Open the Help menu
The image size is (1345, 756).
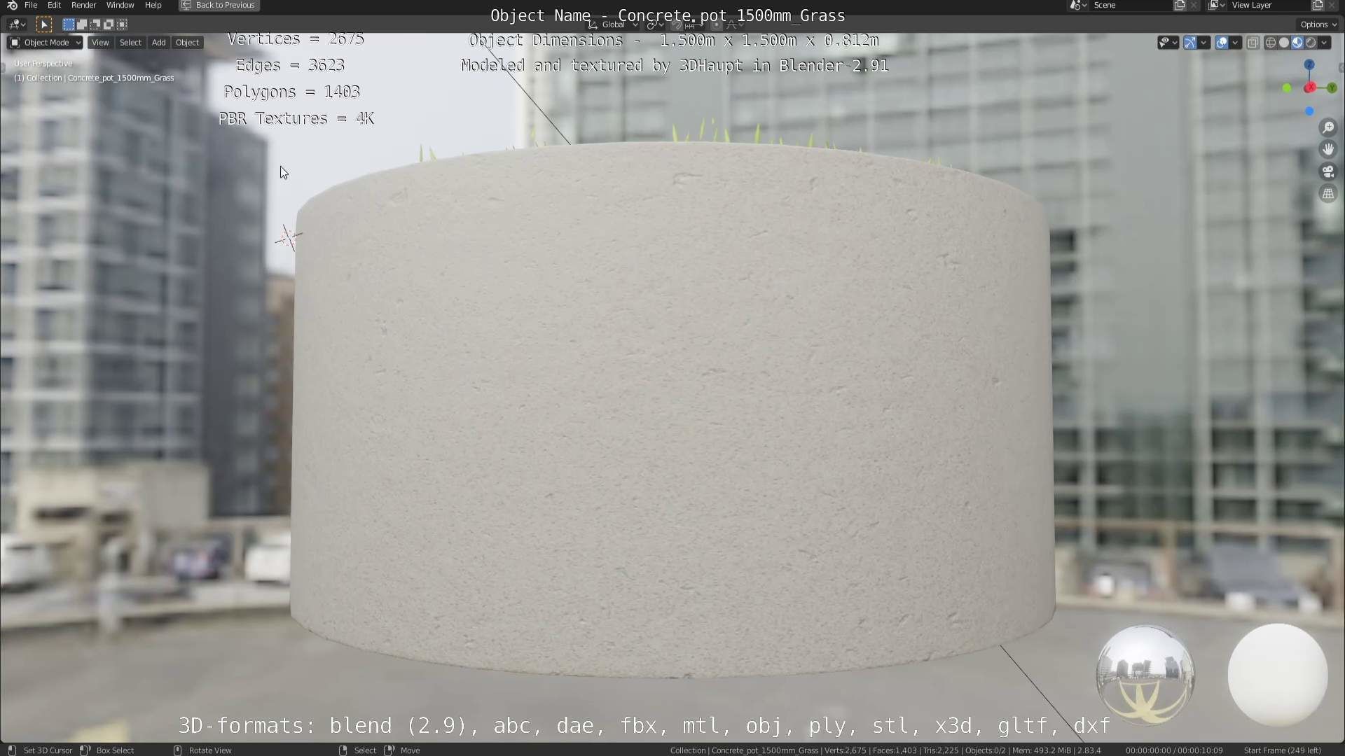(153, 5)
